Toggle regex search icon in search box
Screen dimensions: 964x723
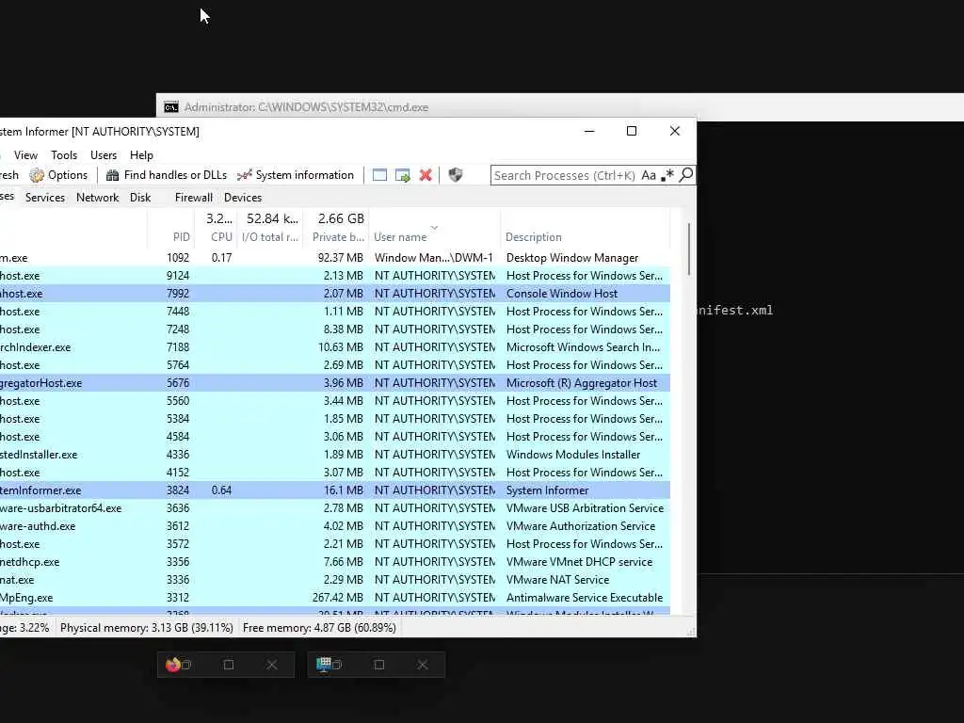coord(667,175)
